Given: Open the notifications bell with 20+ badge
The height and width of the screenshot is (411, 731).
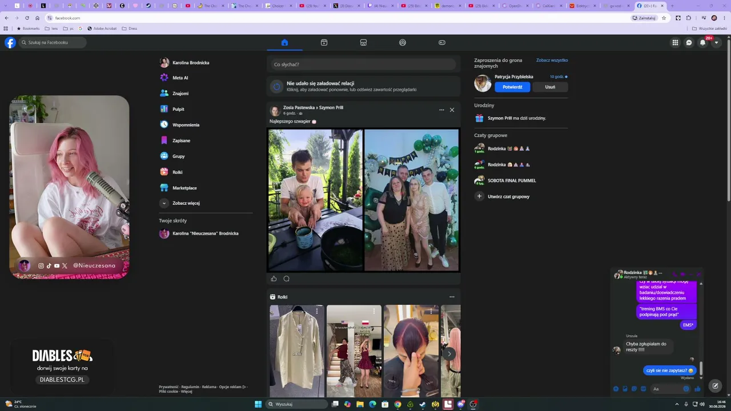Looking at the screenshot, I should pos(703,42).
